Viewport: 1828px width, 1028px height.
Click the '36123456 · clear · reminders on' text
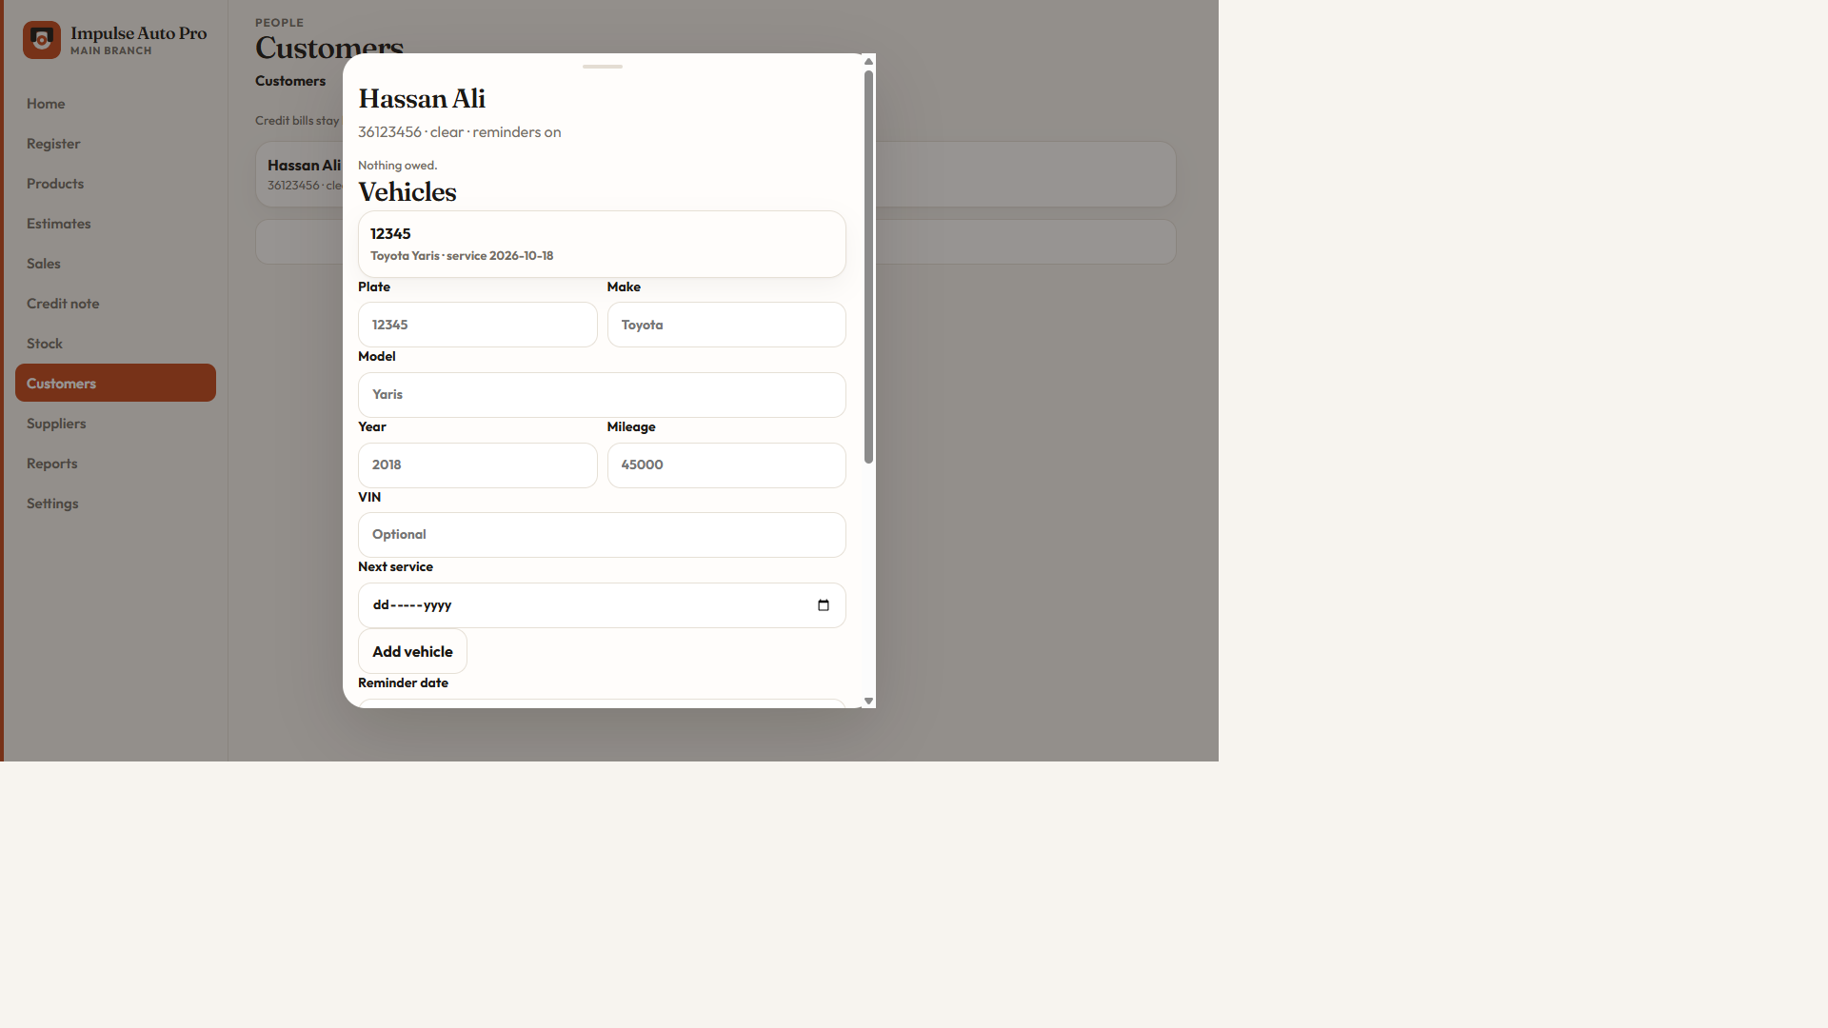point(460,132)
